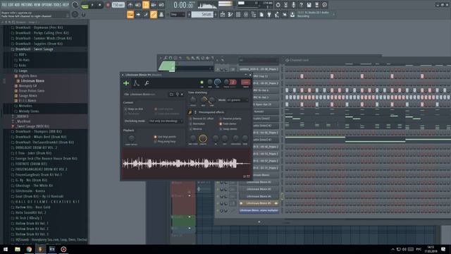Open the EDIT menu
Screen dimensions: 451x254
(x=11, y=5)
